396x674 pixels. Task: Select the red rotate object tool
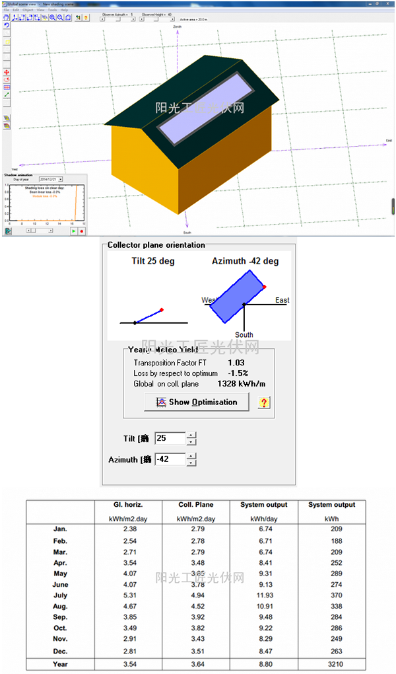[7, 79]
